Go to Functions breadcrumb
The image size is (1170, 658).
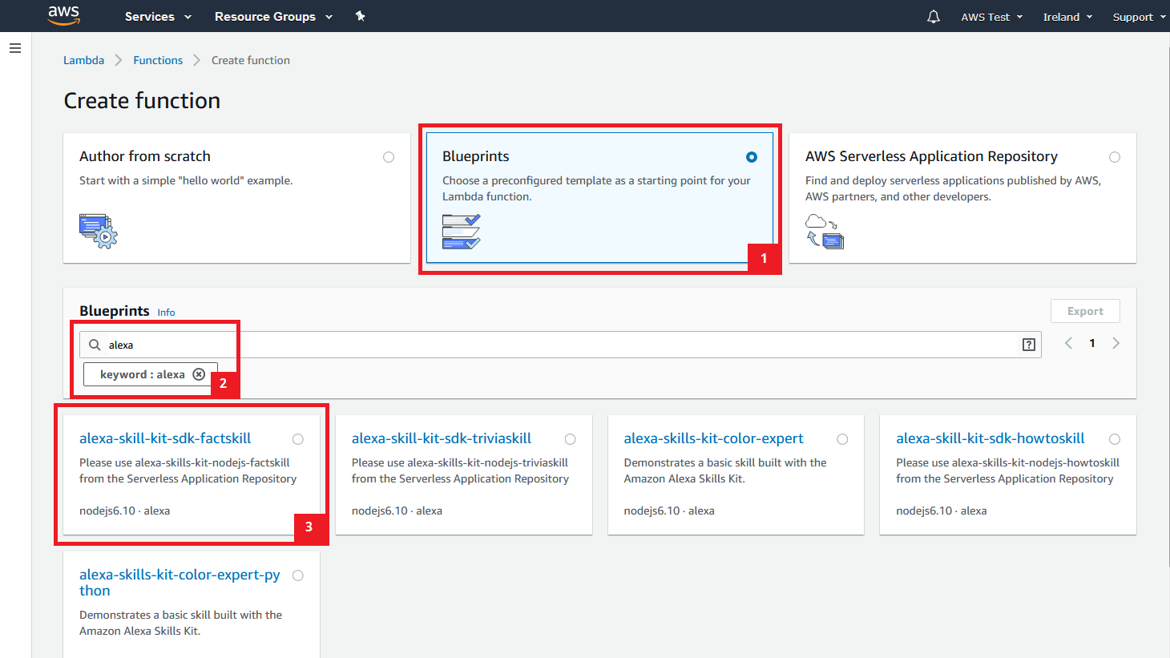coord(158,60)
